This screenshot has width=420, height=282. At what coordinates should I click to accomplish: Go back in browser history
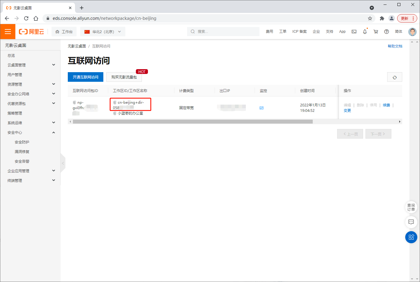tap(7, 18)
